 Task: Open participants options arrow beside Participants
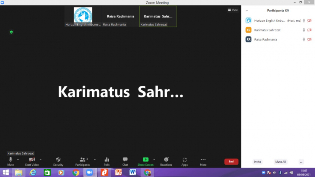(x=94, y=160)
